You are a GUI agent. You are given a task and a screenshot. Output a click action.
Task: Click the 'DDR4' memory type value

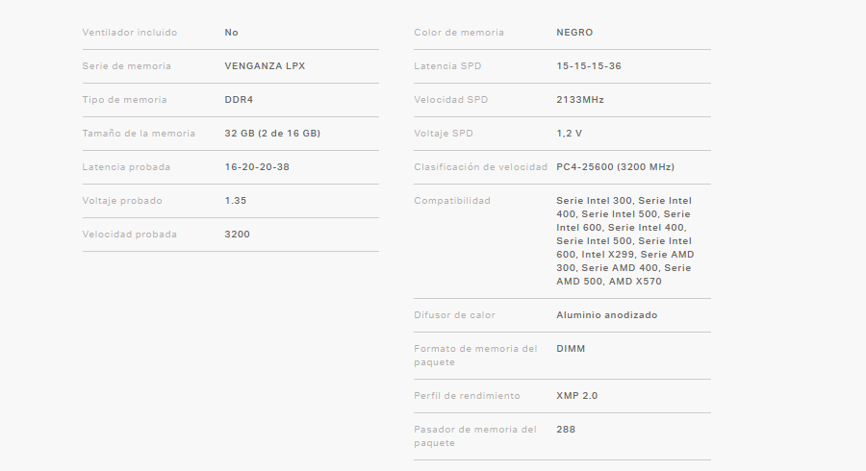[239, 100]
